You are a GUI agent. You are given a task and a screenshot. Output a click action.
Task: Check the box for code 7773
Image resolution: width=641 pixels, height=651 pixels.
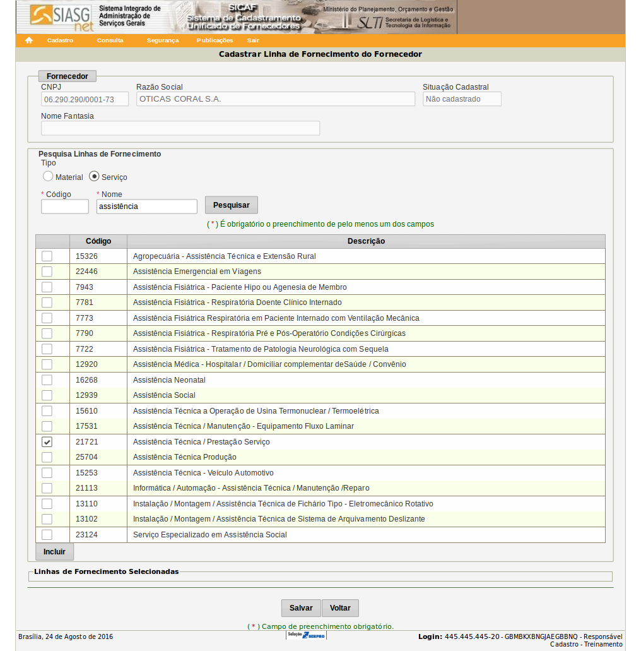47,318
